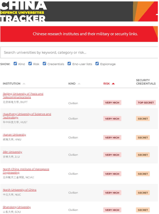This screenshot has width=159, height=214.
Task: Disable the Espionage checkbox
Action: click(97, 64)
